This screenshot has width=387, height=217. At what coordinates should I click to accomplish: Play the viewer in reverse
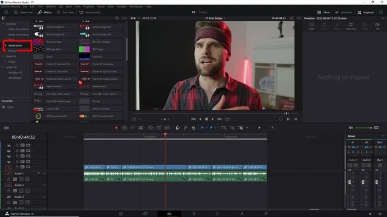[200, 119]
